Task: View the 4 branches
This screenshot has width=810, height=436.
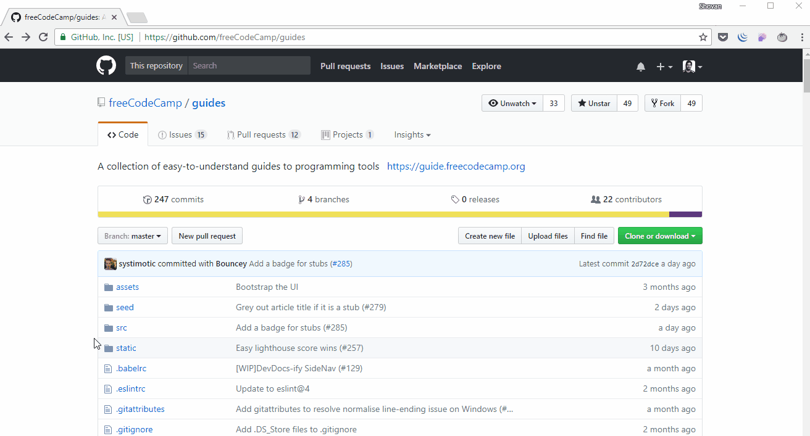Action: tap(324, 199)
